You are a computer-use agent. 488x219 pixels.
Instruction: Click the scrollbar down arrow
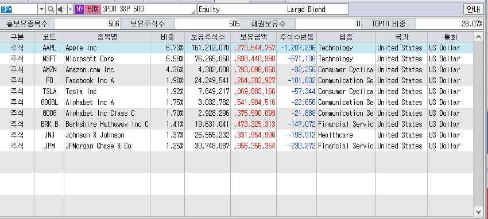pyautogui.click(x=478, y=212)
